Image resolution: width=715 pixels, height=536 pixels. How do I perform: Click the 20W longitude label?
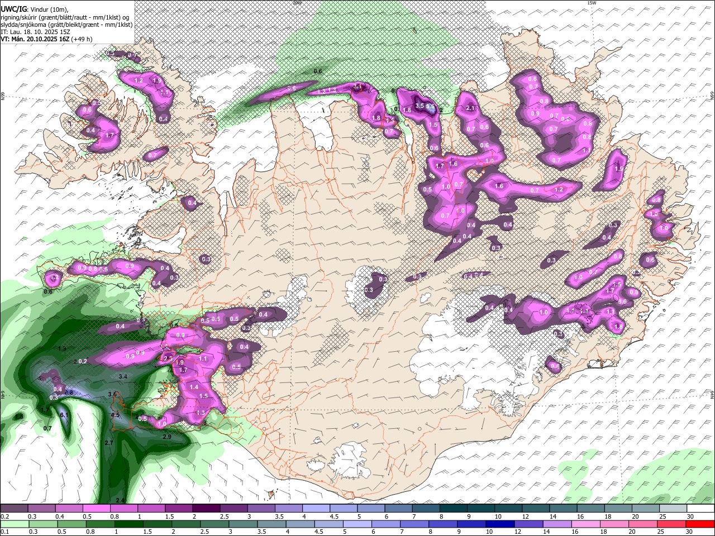coord(297,3)
